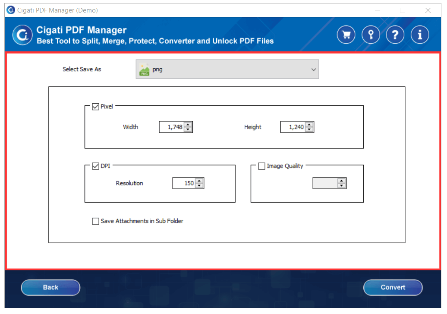This screenshot has width=447, height=314.
Task: Increase the Width value with up arrow
Action: coord(188,124)
